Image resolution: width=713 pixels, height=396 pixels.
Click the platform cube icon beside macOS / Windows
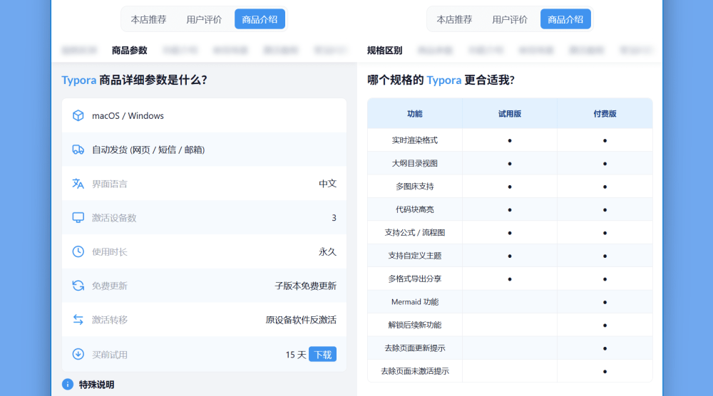point(78,115)
